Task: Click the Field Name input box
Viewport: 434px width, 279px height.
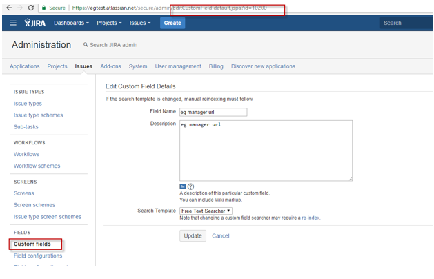Action: pos(213,112)
